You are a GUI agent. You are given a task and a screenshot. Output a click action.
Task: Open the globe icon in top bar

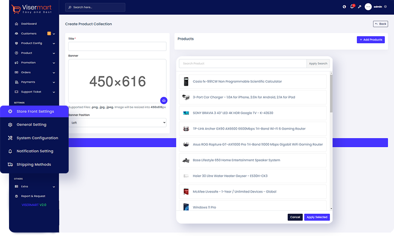pos(344,7)
